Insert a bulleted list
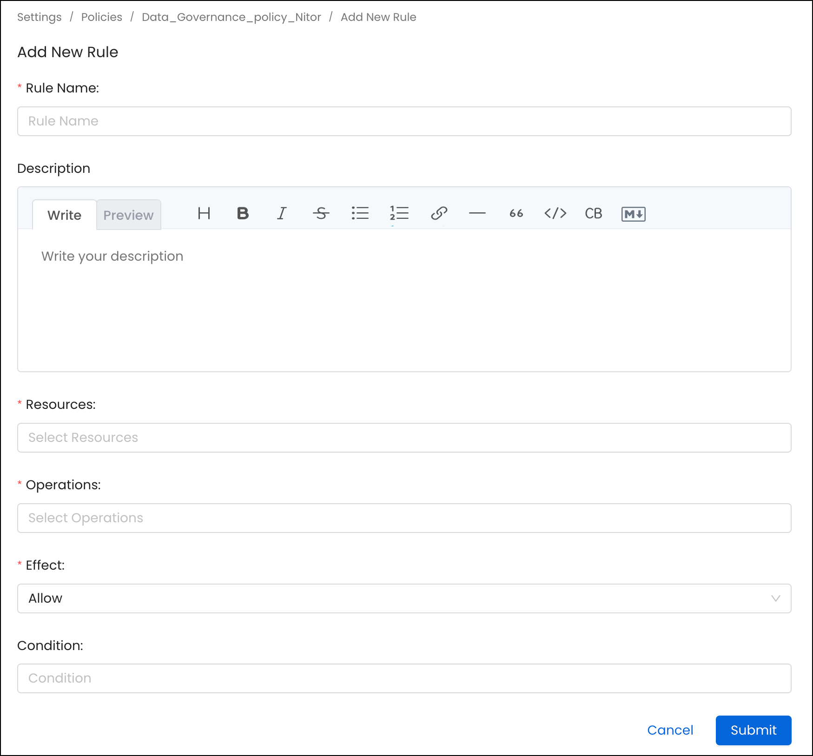The height and width of the screenshot is (756, 813). pos(360,214)
